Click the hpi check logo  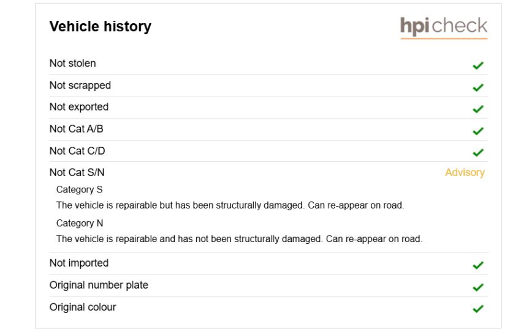point(444,27)
